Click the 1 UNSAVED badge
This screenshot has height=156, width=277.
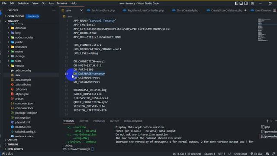pos(32,16)
